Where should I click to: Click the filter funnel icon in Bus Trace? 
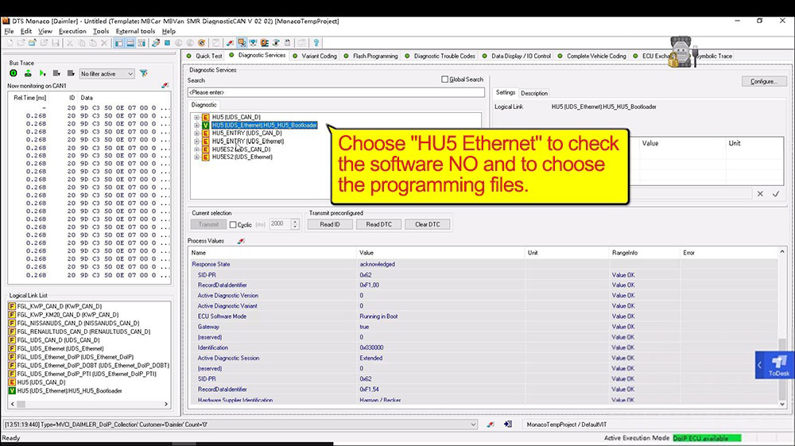coord(144,73)
